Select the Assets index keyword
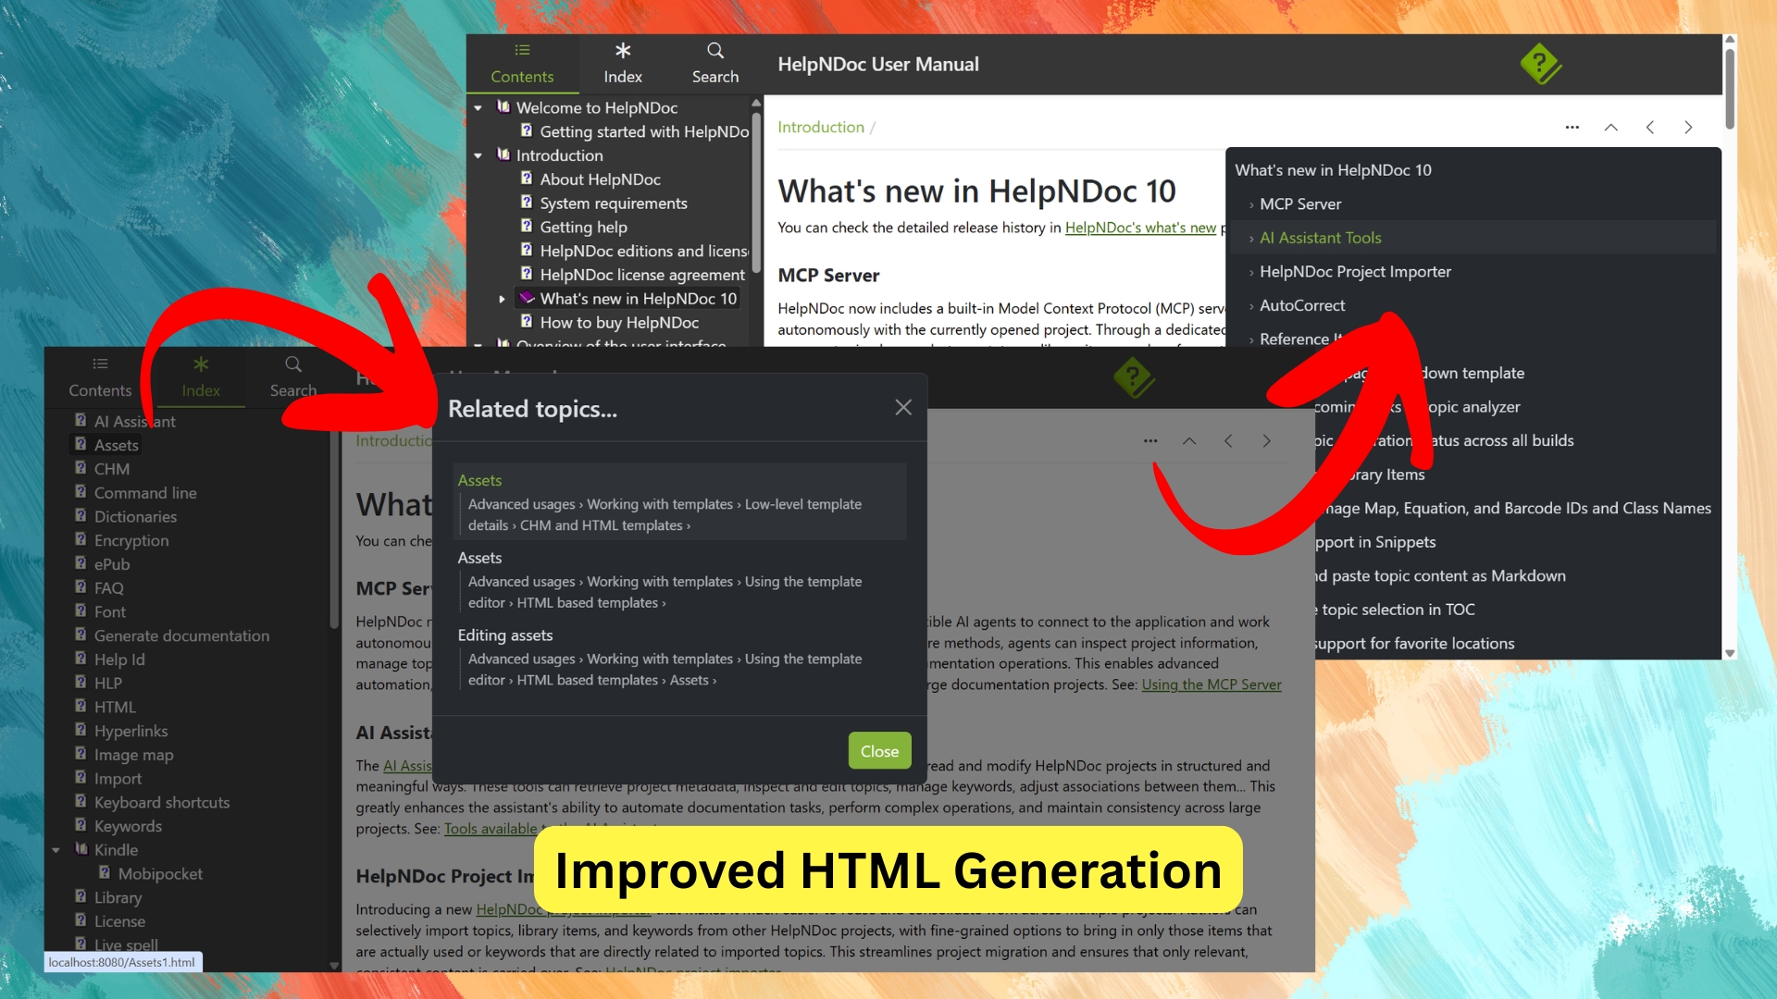1777x999 pixels. pos(116,445)
